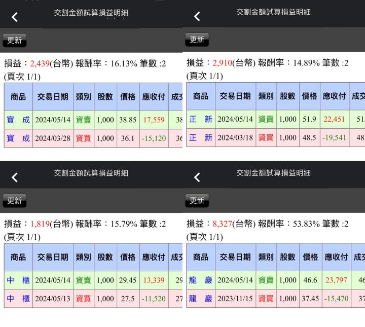
Task: Click amount 13,339 in 中櫃 table
Action: [154, 280]
